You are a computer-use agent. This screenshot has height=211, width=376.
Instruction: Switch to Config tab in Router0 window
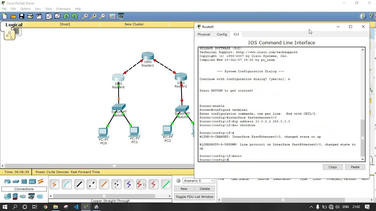pos(222,34)
